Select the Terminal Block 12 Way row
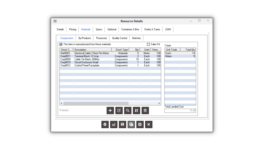This screenshot has height=150, width=264. pos(110,56)
